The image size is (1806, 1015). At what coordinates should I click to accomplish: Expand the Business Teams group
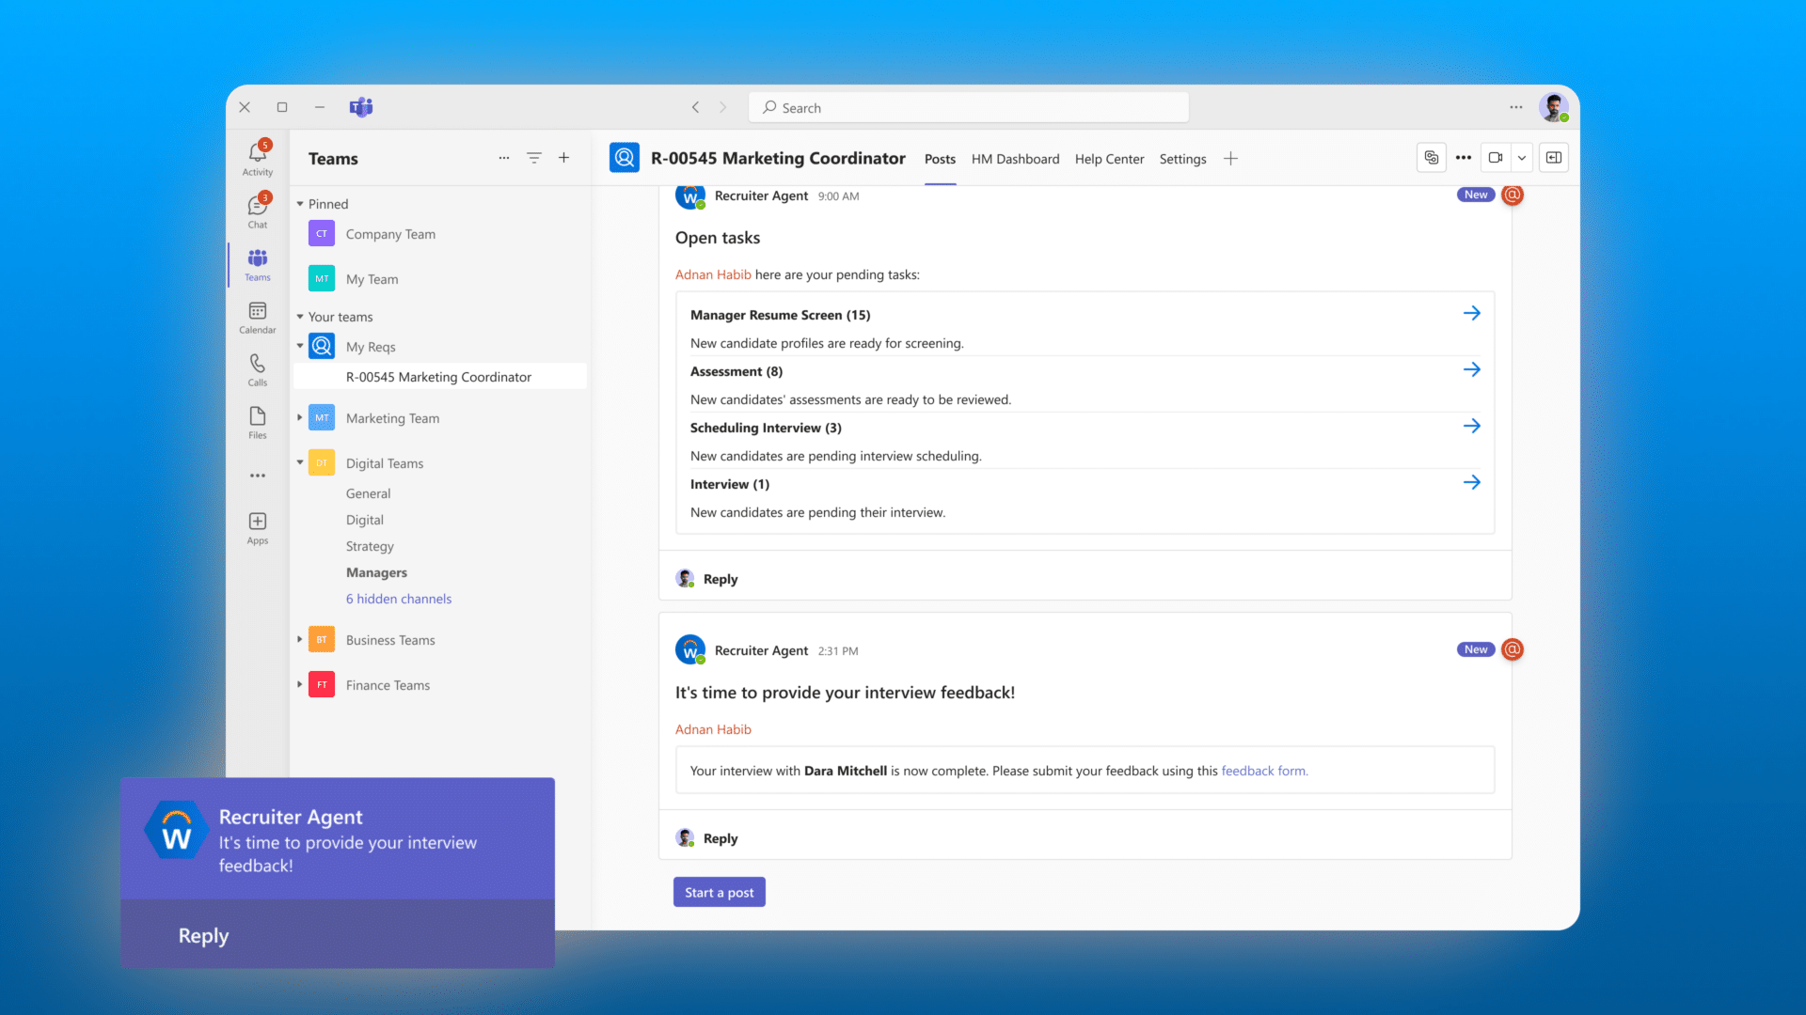click(298, 639)
